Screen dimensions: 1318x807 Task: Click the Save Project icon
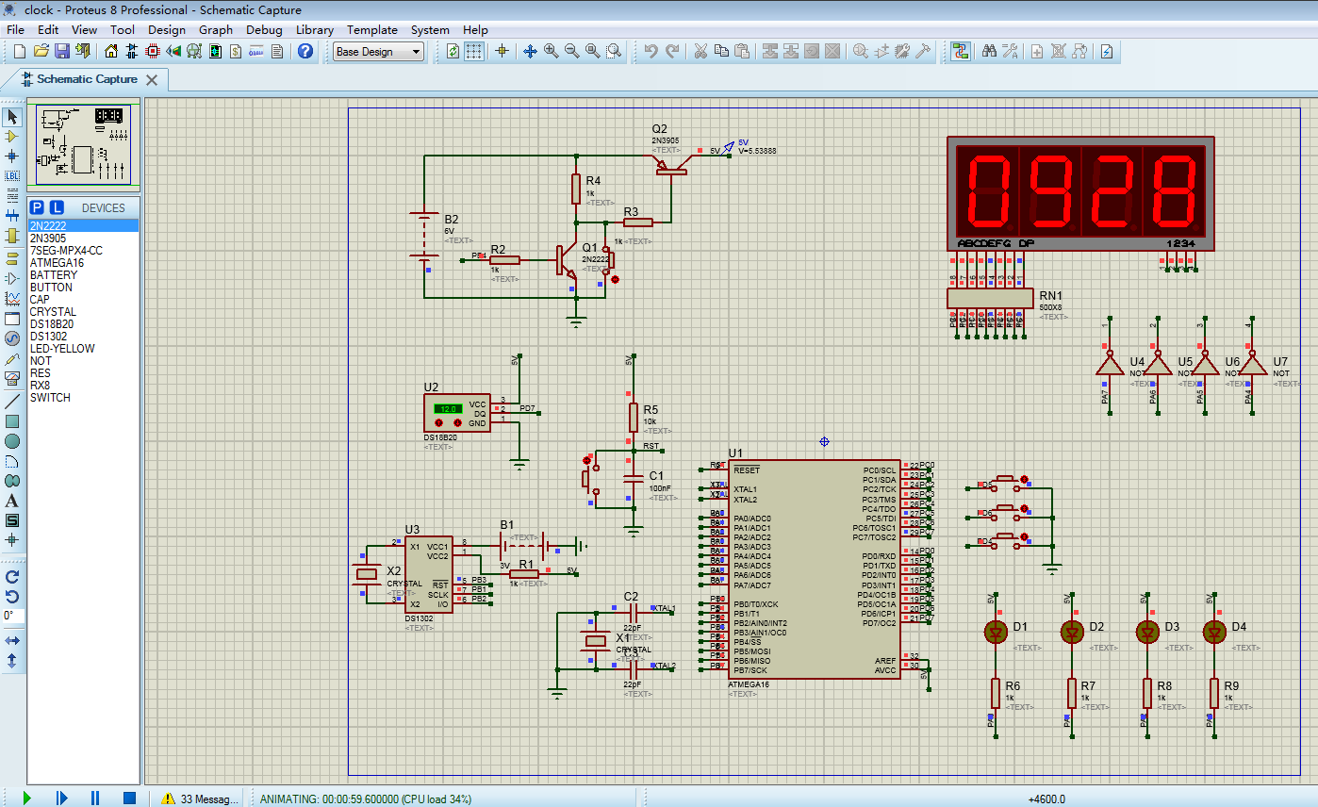[x=61, y=51]
